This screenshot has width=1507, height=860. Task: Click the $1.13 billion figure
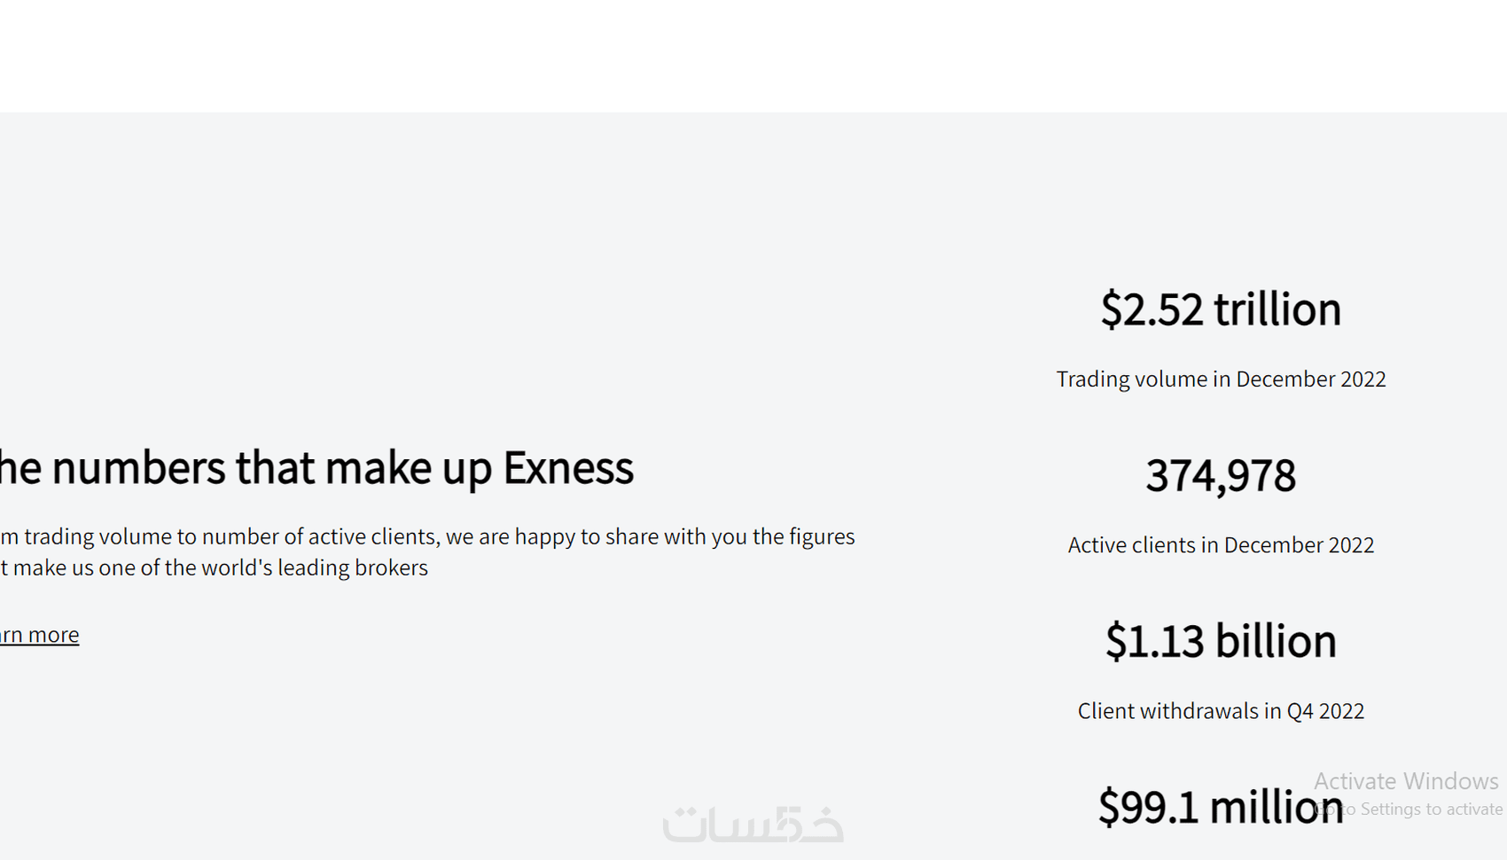pos(1221,641)
